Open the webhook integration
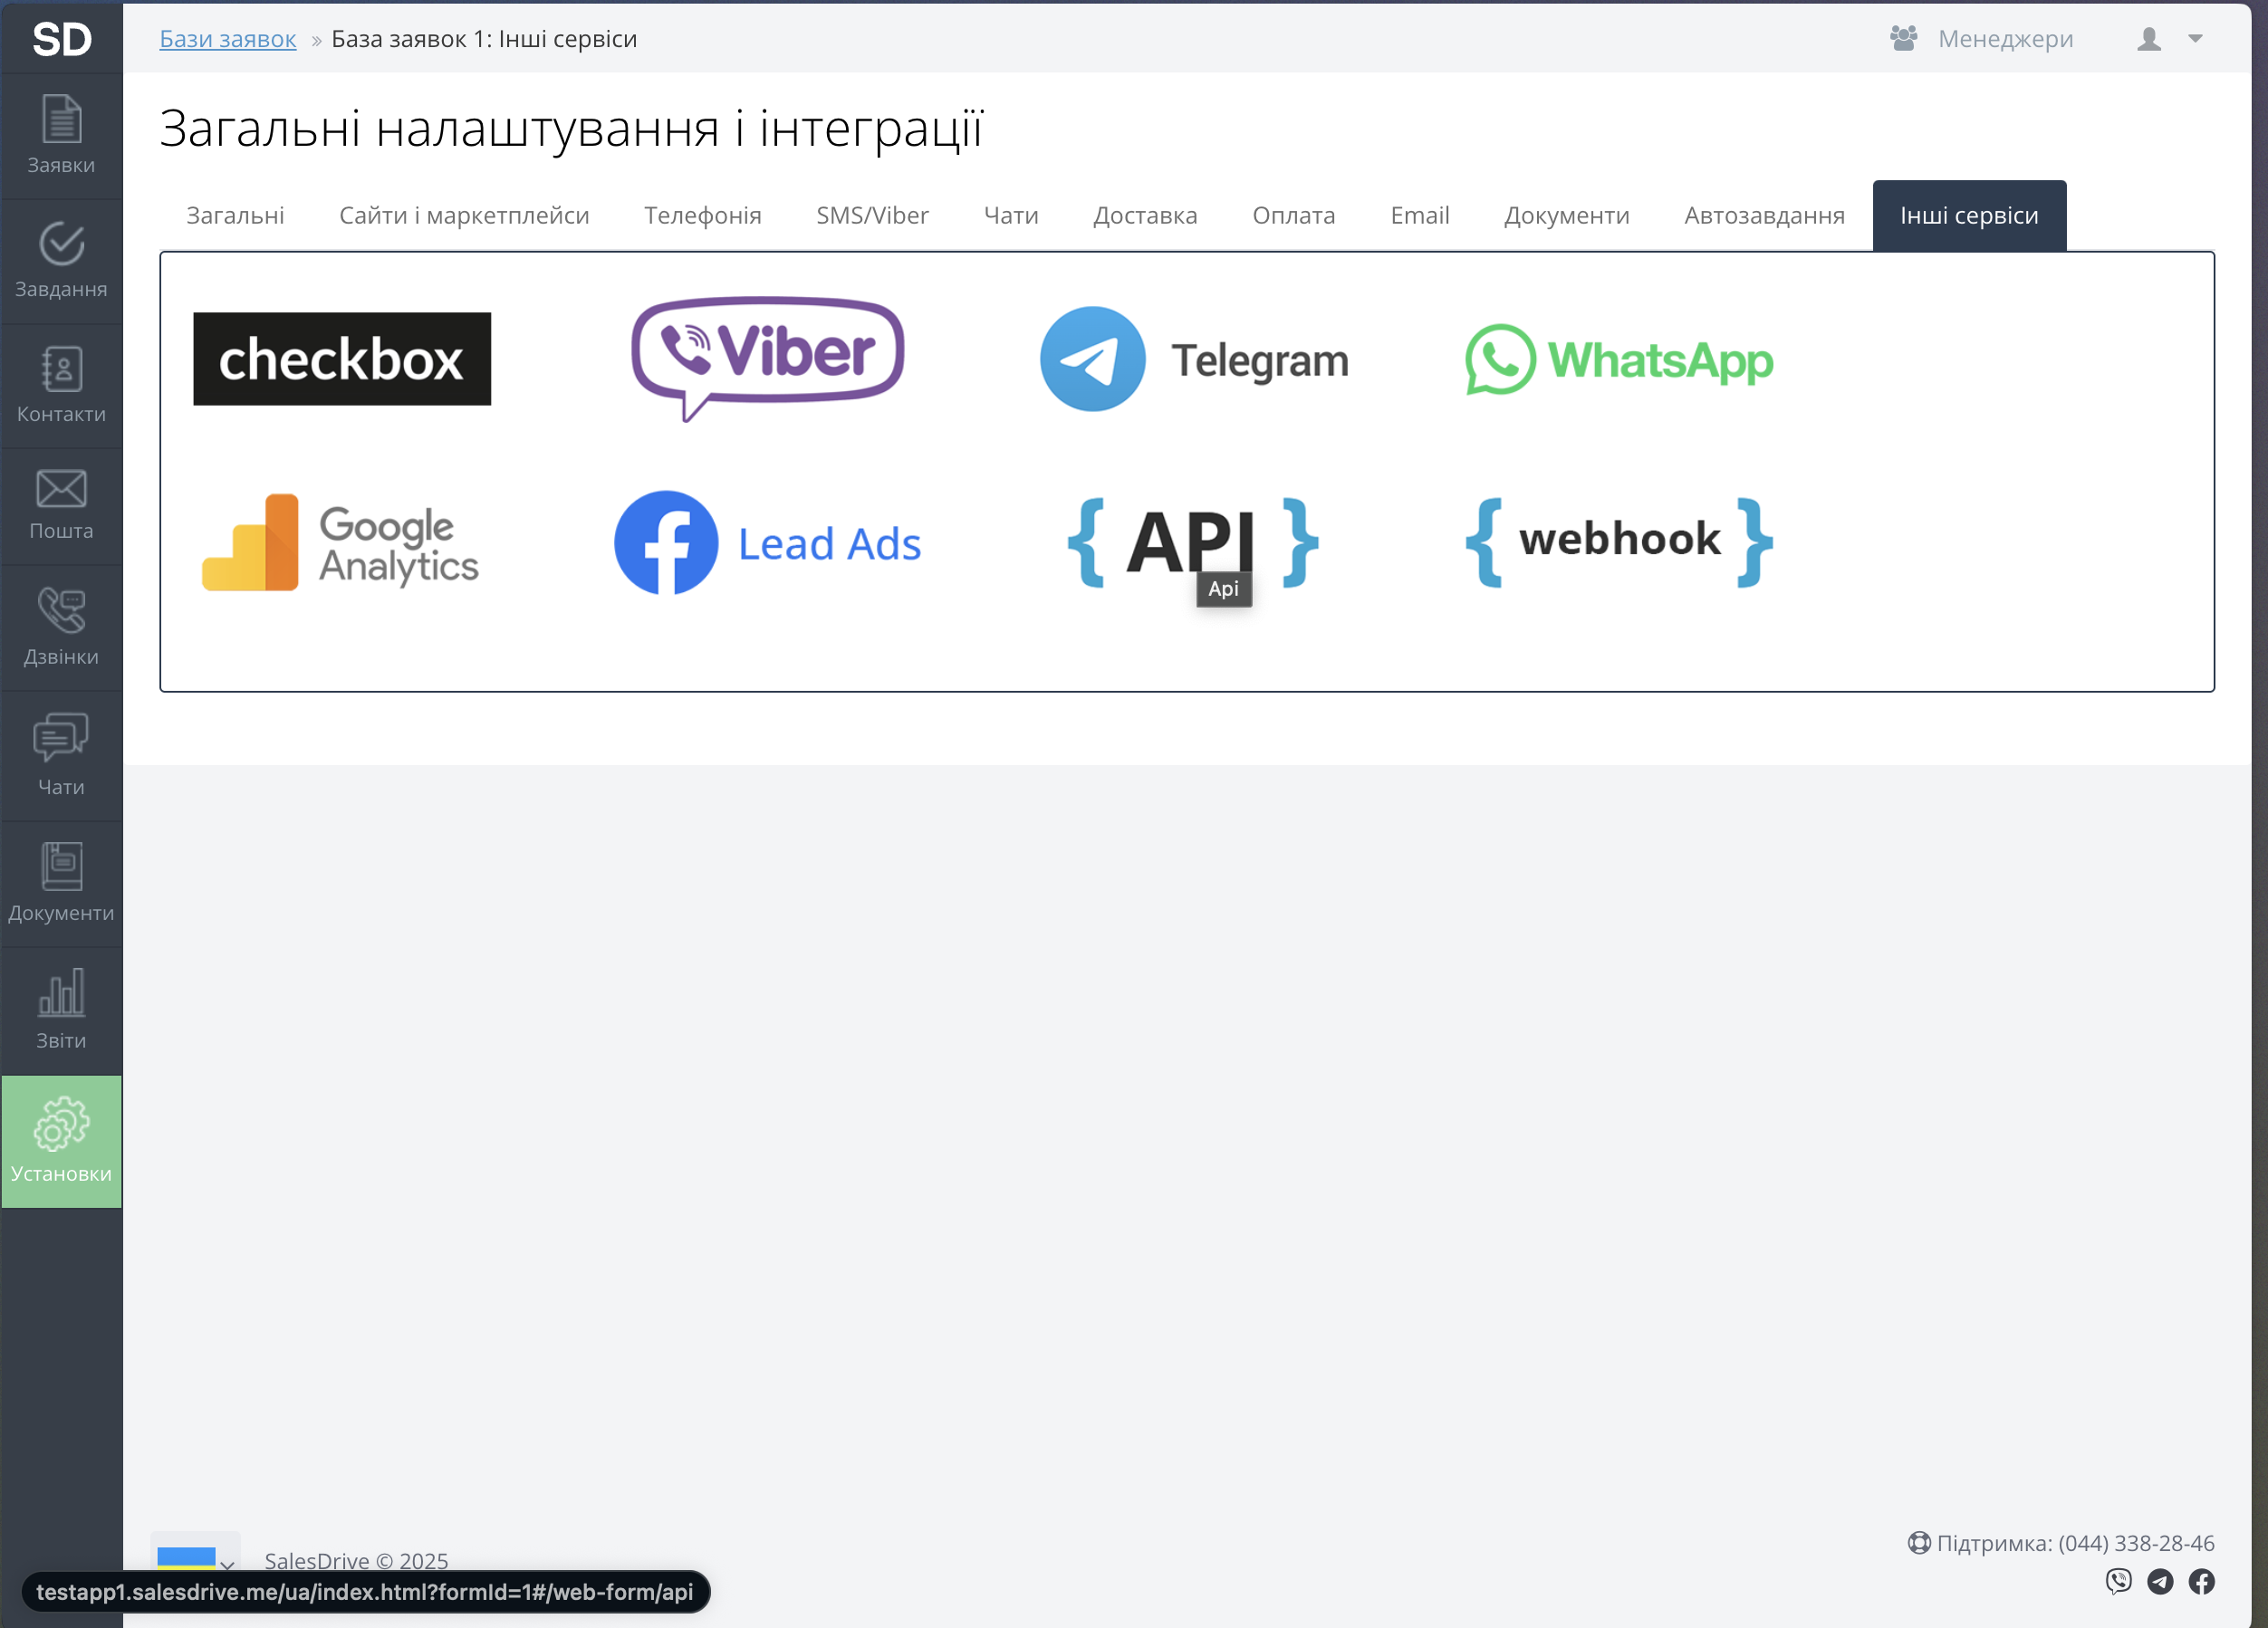Image resolution: width=2268 pixels, height=1628 pixels. tap(1618, 541)
